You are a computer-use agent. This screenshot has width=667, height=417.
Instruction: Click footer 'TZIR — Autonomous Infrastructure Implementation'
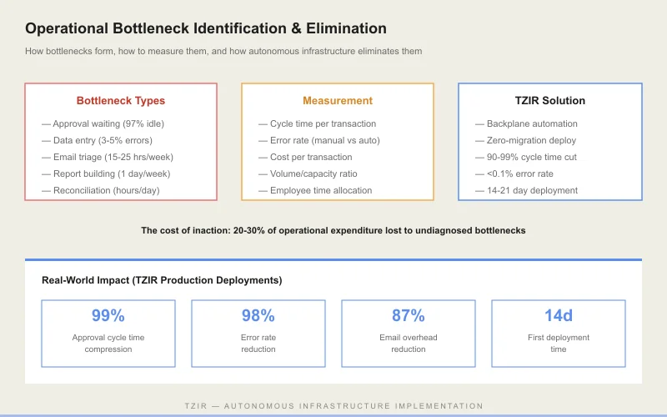[334, 406]
